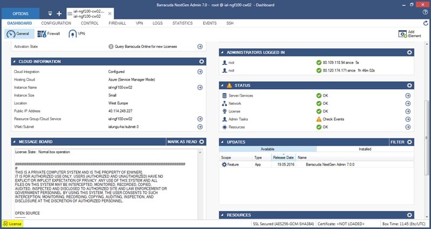The height and width of the screenshot is (229, 431).
Task: Switch to the Firewall main tab
Action: 117,23
